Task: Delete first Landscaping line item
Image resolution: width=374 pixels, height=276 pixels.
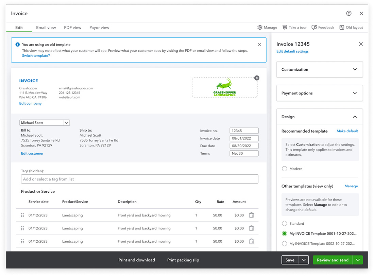Action: 251,215
